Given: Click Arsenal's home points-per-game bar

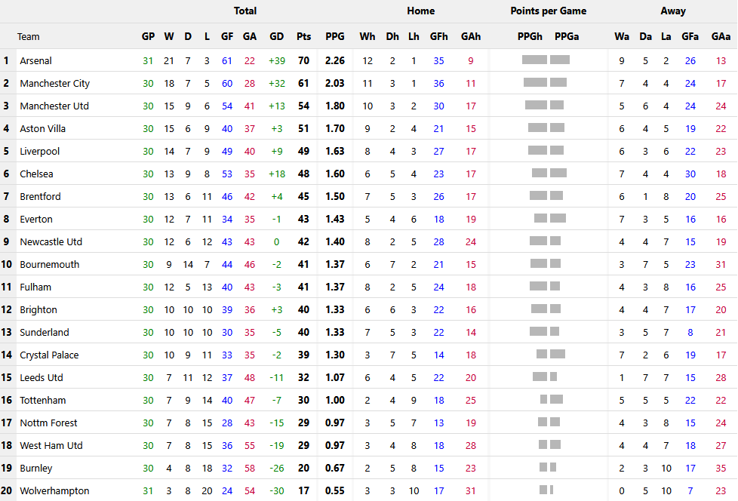Looking at the screenshot, I should tap(534, 60).
